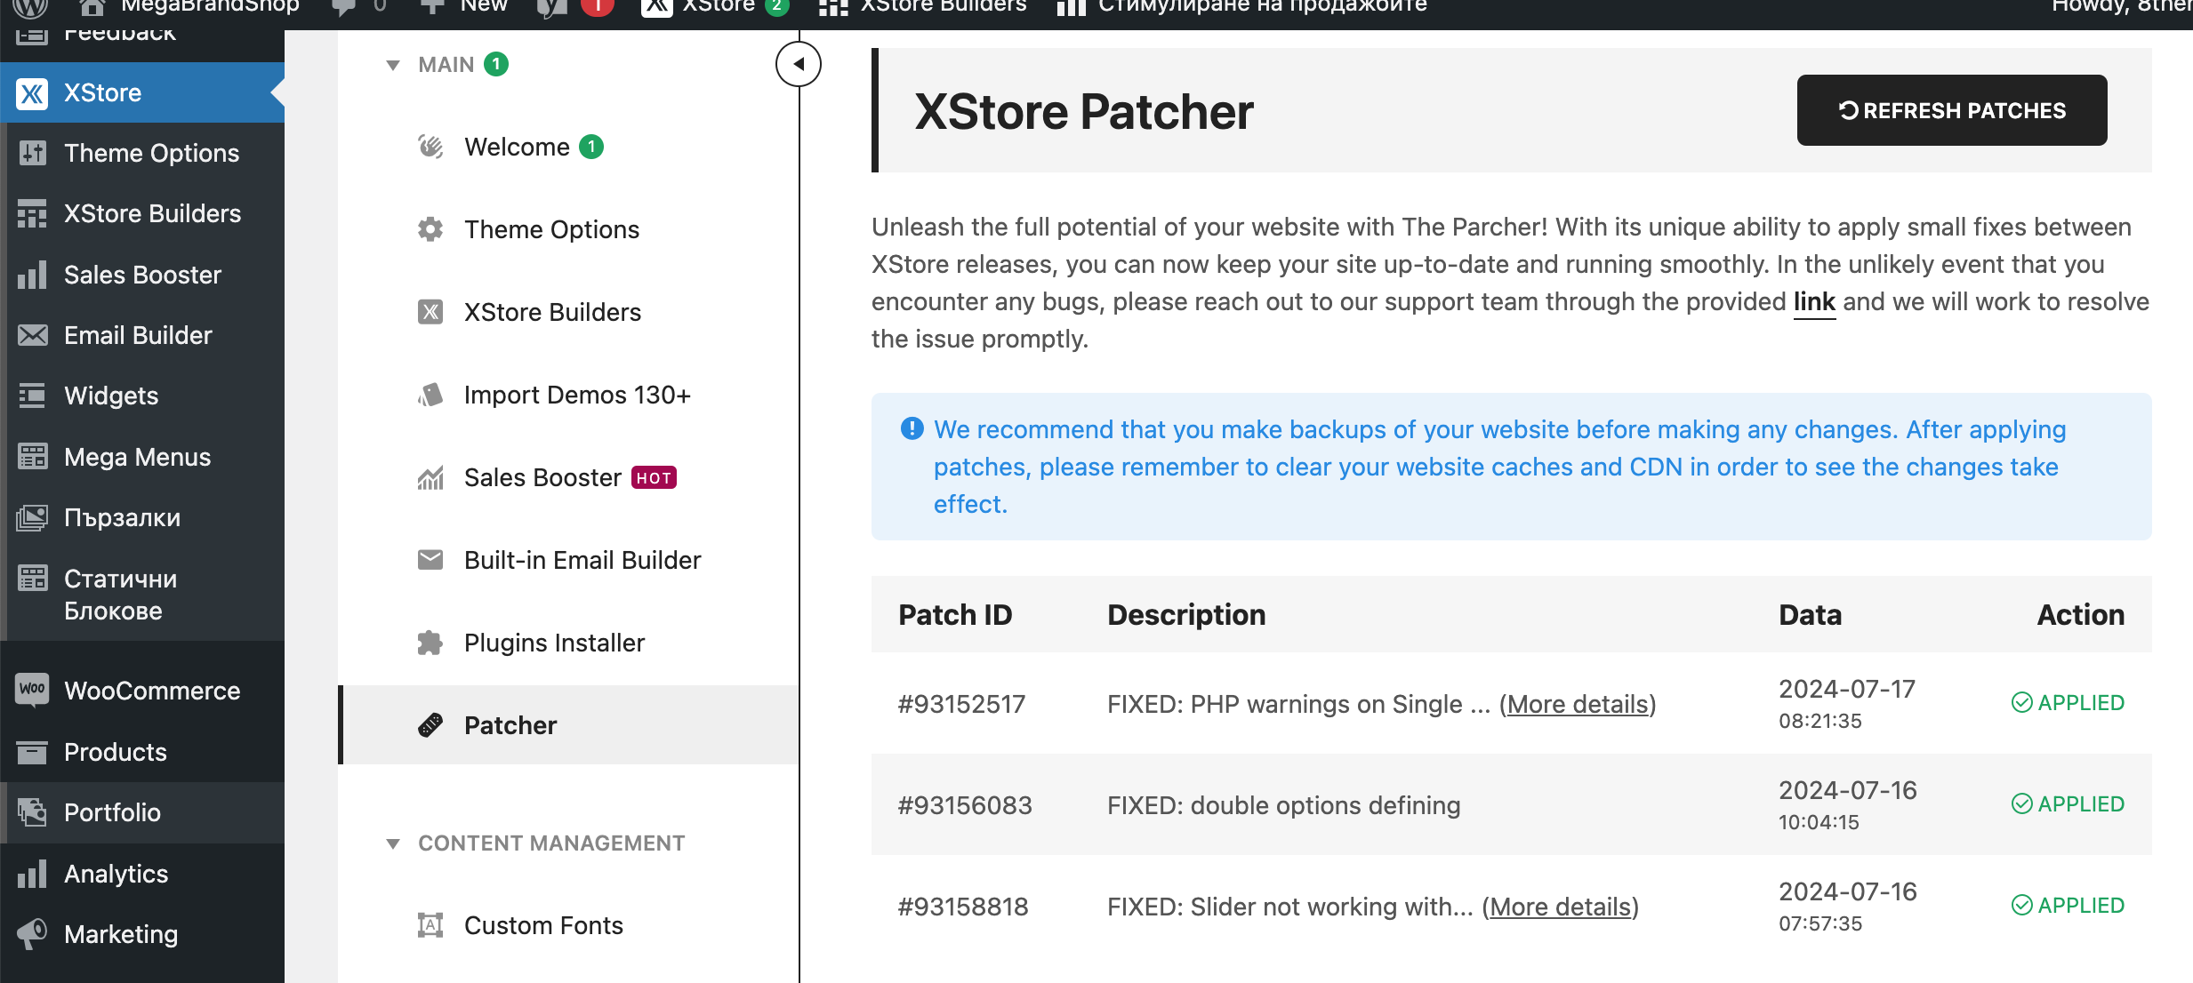Collapse the MAIN section arrow
Image resolution: width=2193 pixels, height=983 pixels.
pos(393,65)
